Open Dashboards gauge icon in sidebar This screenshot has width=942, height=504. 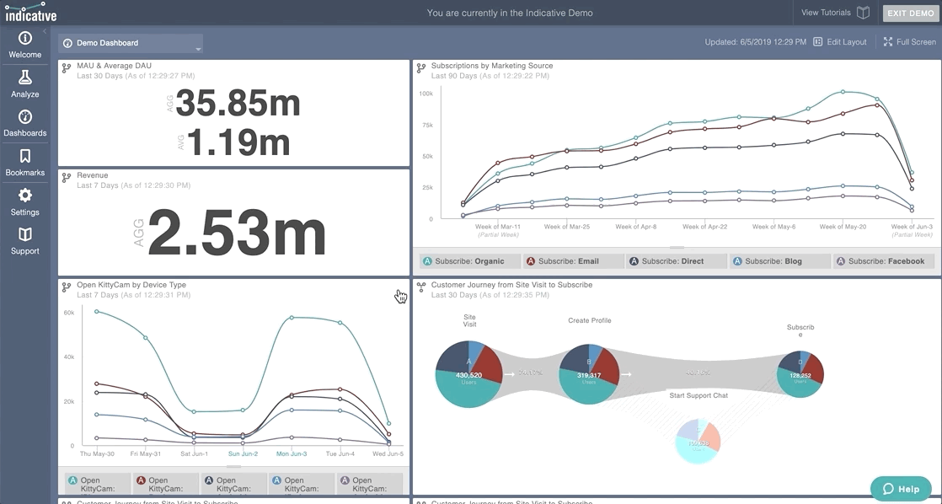pos(25,116)
